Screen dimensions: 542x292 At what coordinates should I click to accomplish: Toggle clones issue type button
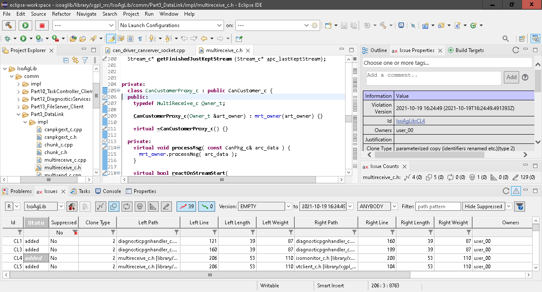(x=113, y=207)
